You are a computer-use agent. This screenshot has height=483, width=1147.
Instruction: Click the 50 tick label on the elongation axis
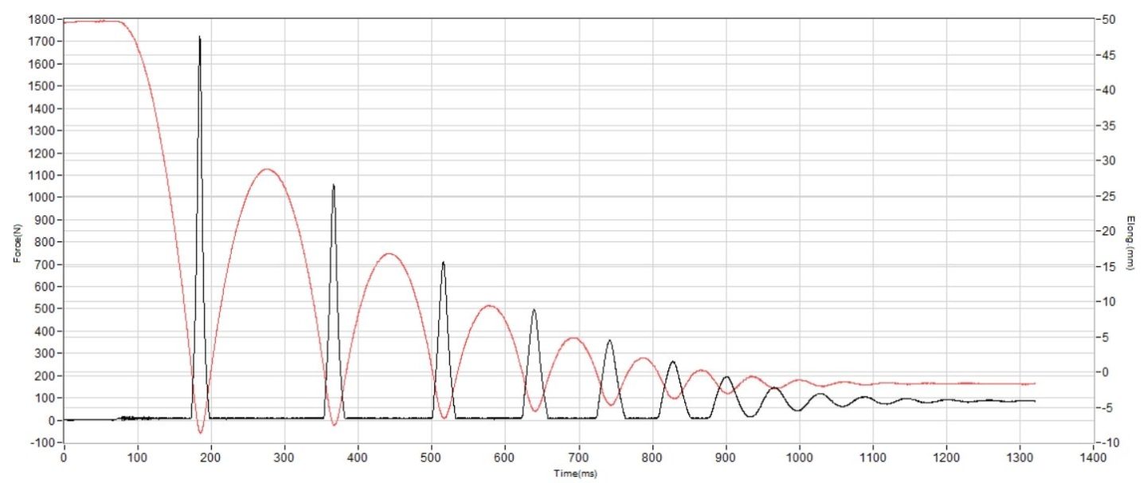pyautogui.click(x=1109, y=19)
